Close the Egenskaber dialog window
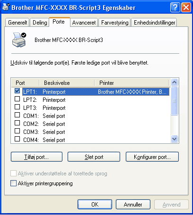Image resolution: width=193 pixels, height=215 pixels. [186, 8]
